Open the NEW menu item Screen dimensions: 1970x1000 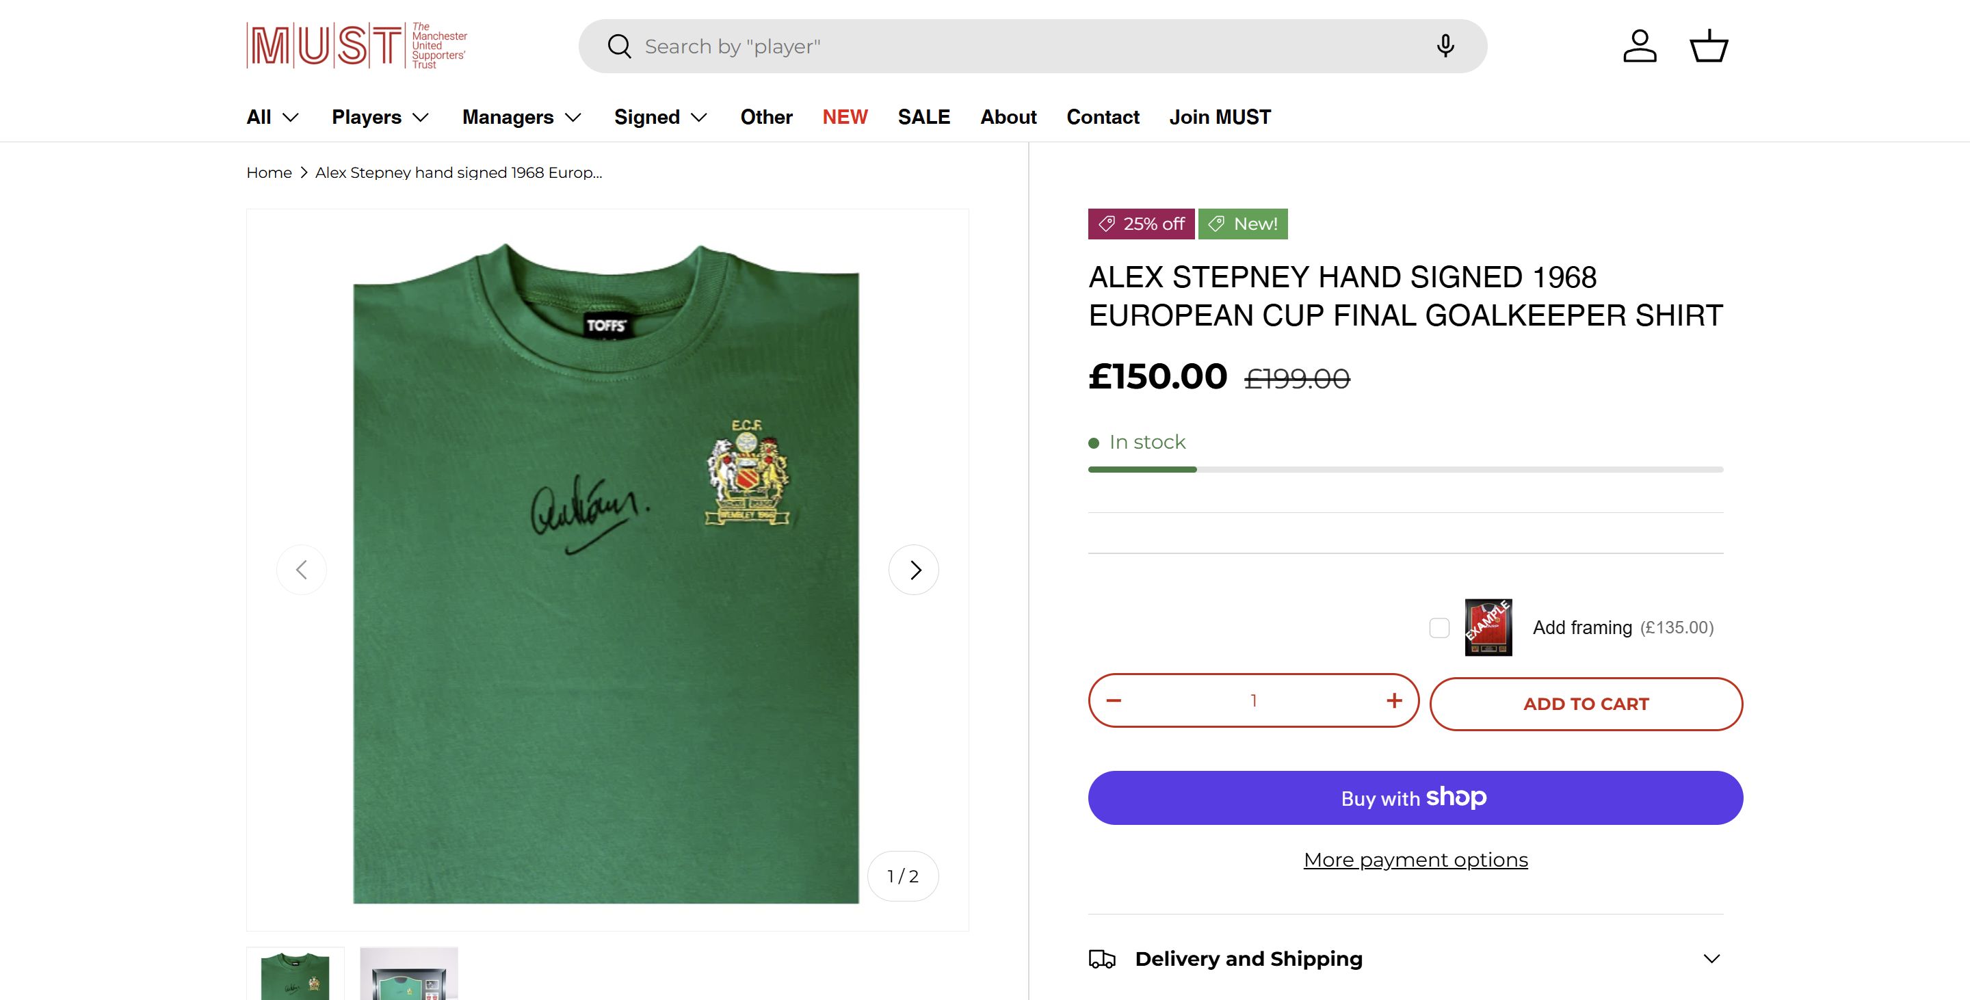pos(845,117)
